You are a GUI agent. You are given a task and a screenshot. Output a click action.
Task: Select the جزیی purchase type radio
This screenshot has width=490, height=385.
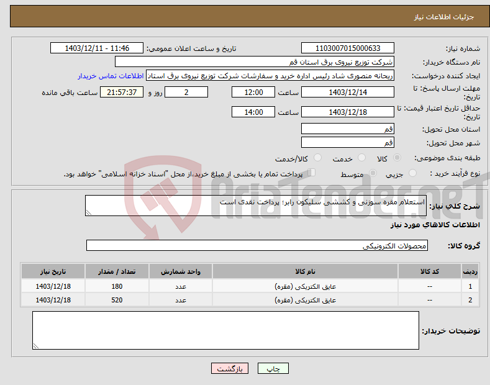click(x=412, y=173)
